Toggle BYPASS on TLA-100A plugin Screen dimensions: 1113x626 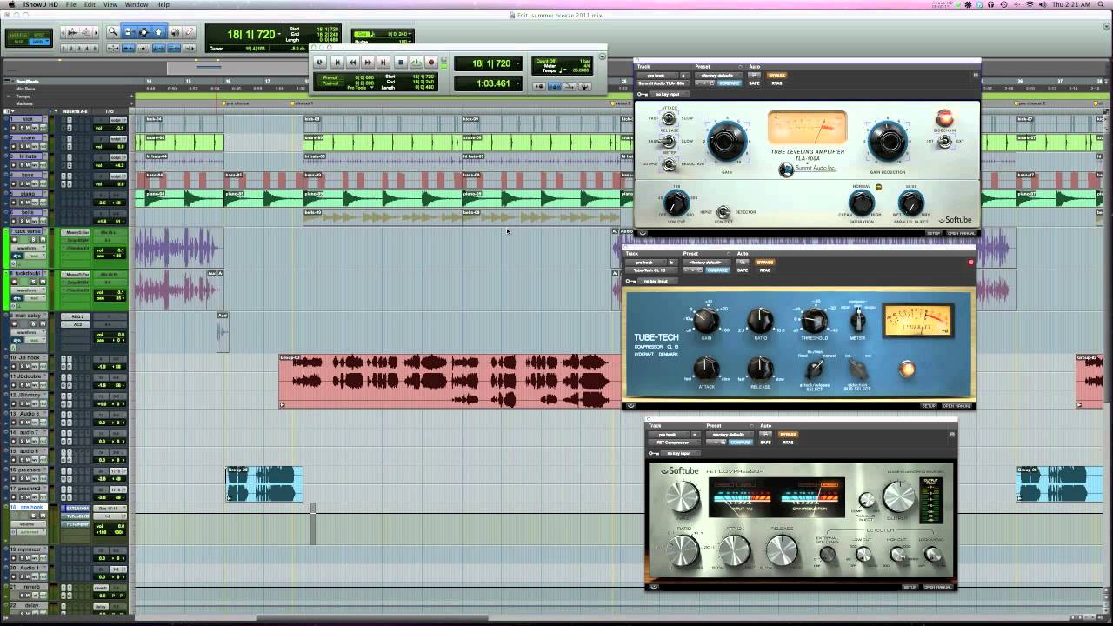click(x=776, y=76)
